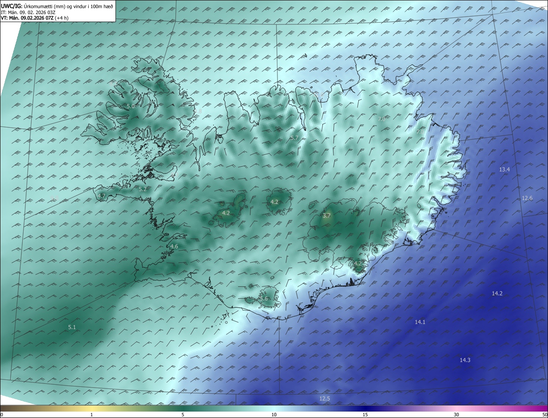Click the color scale tick label 10
This screenshot has height=418, width=548.
pyautogui.click(x=274, y=415)
